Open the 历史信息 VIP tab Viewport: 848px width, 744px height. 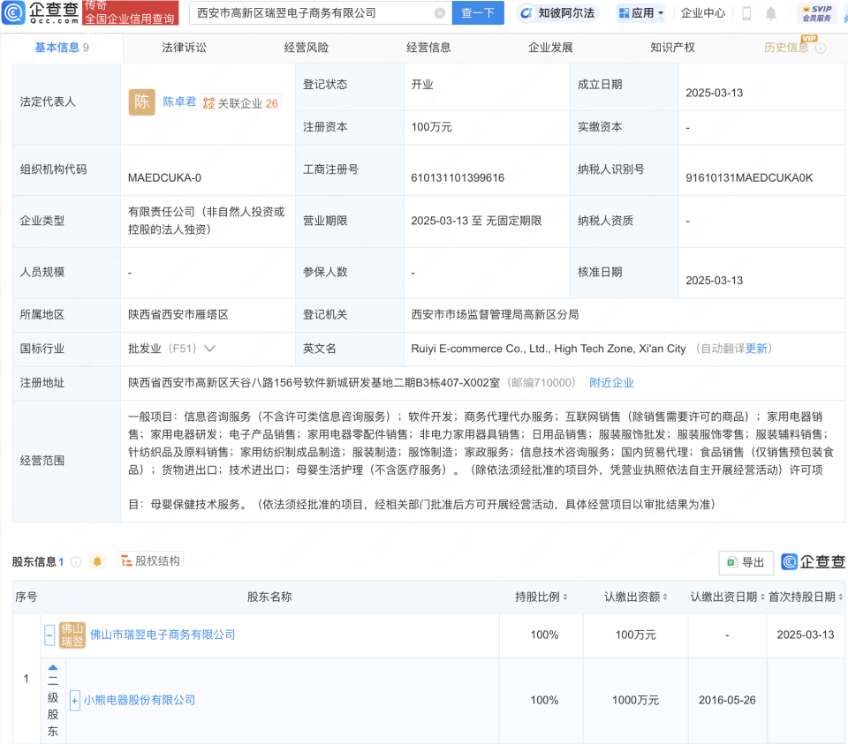[x=786, y=48]
